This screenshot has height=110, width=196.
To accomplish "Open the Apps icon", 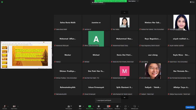I will [126, 106].
